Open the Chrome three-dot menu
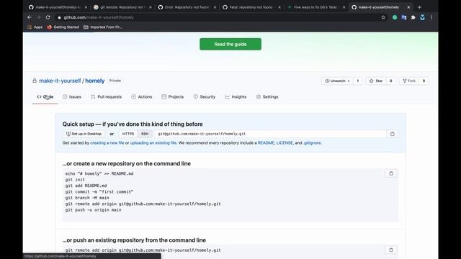Screen dimensions: 461x259 pyautogui.click(x=431, y=17)
